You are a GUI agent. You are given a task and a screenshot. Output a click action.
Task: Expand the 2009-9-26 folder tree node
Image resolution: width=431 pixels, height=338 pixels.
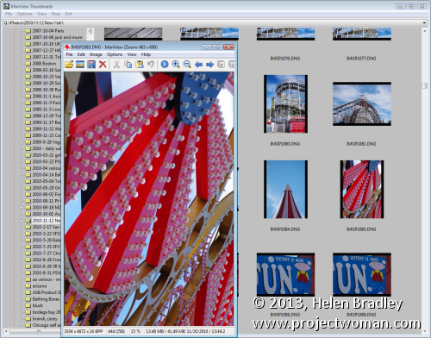tap(21, 142)
